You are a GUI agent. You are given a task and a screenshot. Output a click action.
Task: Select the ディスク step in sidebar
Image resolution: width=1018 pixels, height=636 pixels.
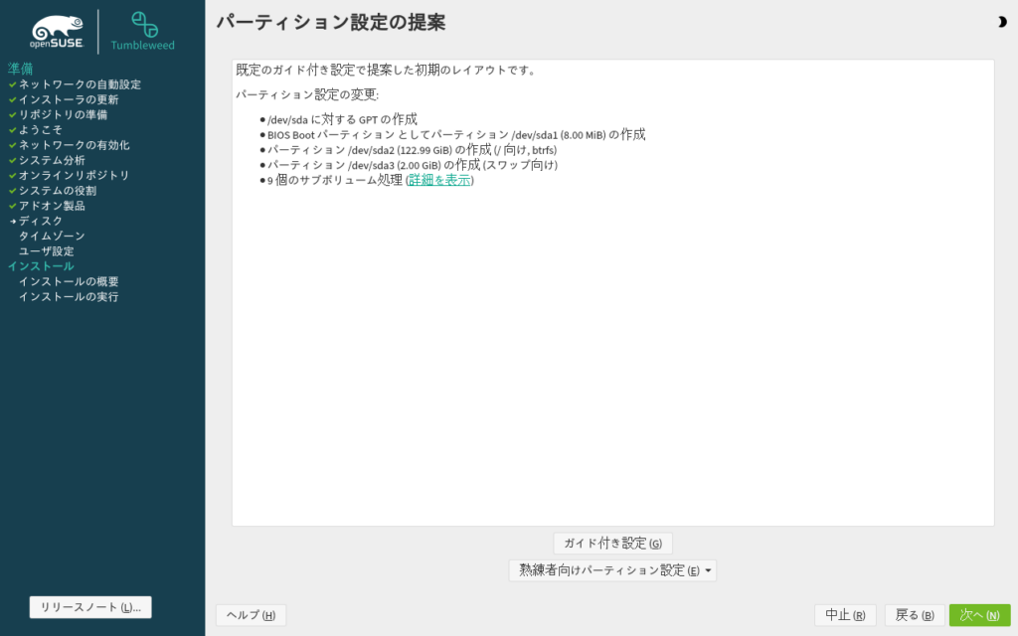41,221
